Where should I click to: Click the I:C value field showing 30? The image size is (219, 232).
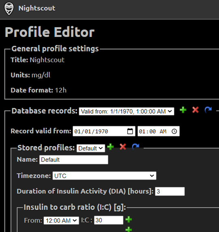(x=109, y=220)
